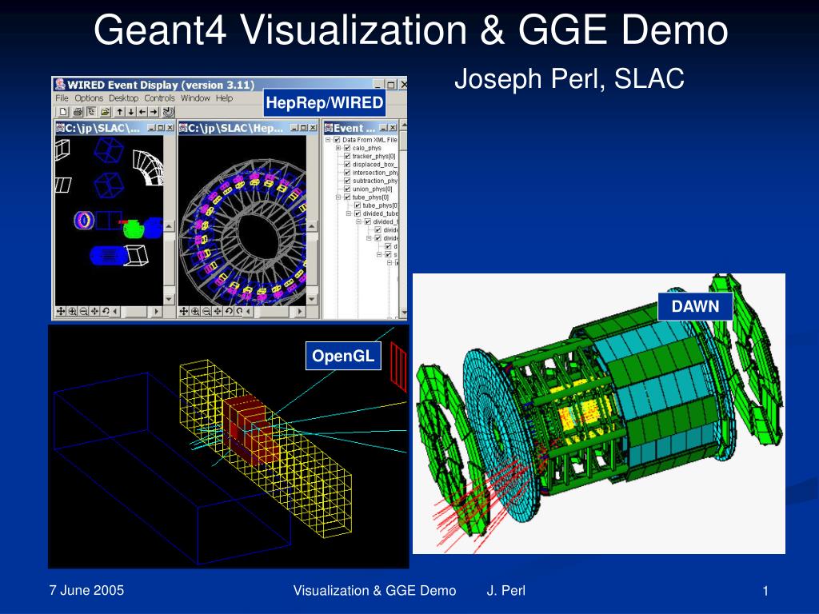Click the left scroll arrow in middle view
The image size is (819, 614).
click(250, 311)
